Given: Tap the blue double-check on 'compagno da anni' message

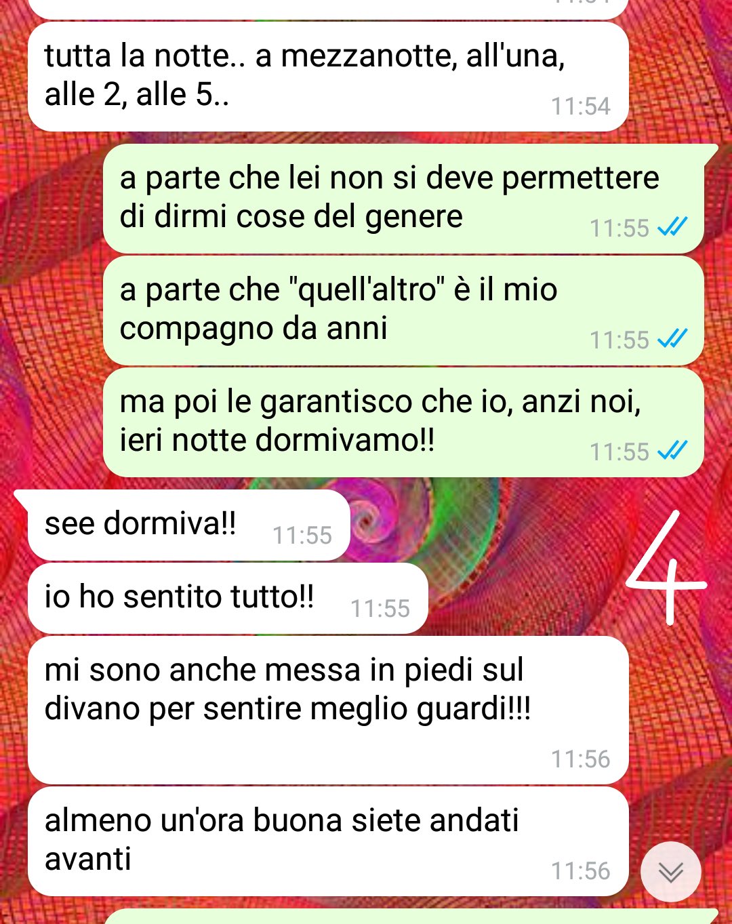Looking at the screenshot, I should click(672, 338).
